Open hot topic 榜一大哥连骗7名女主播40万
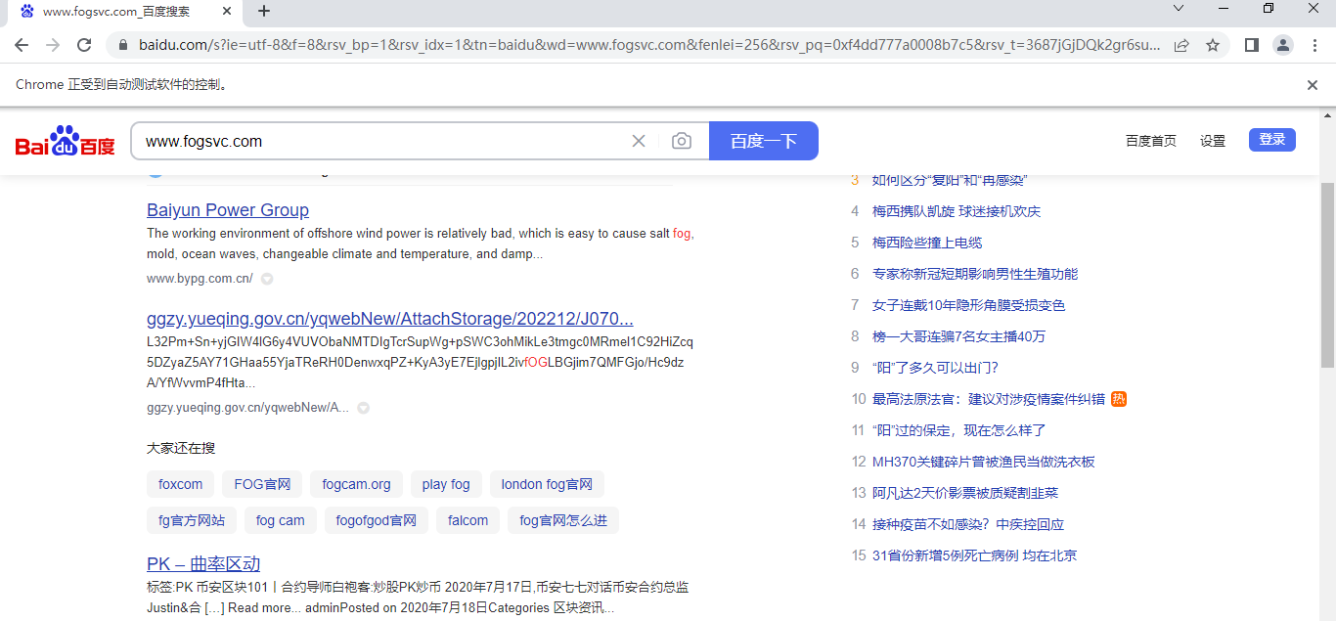The width and height of the screenshot is (1336, 621). (x=958, y=336)
